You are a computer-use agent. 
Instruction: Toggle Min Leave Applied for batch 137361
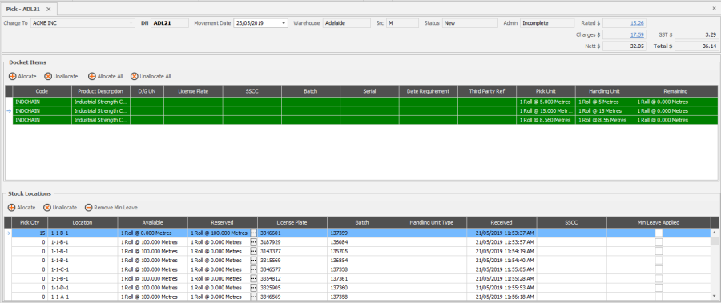pos(659,278)
